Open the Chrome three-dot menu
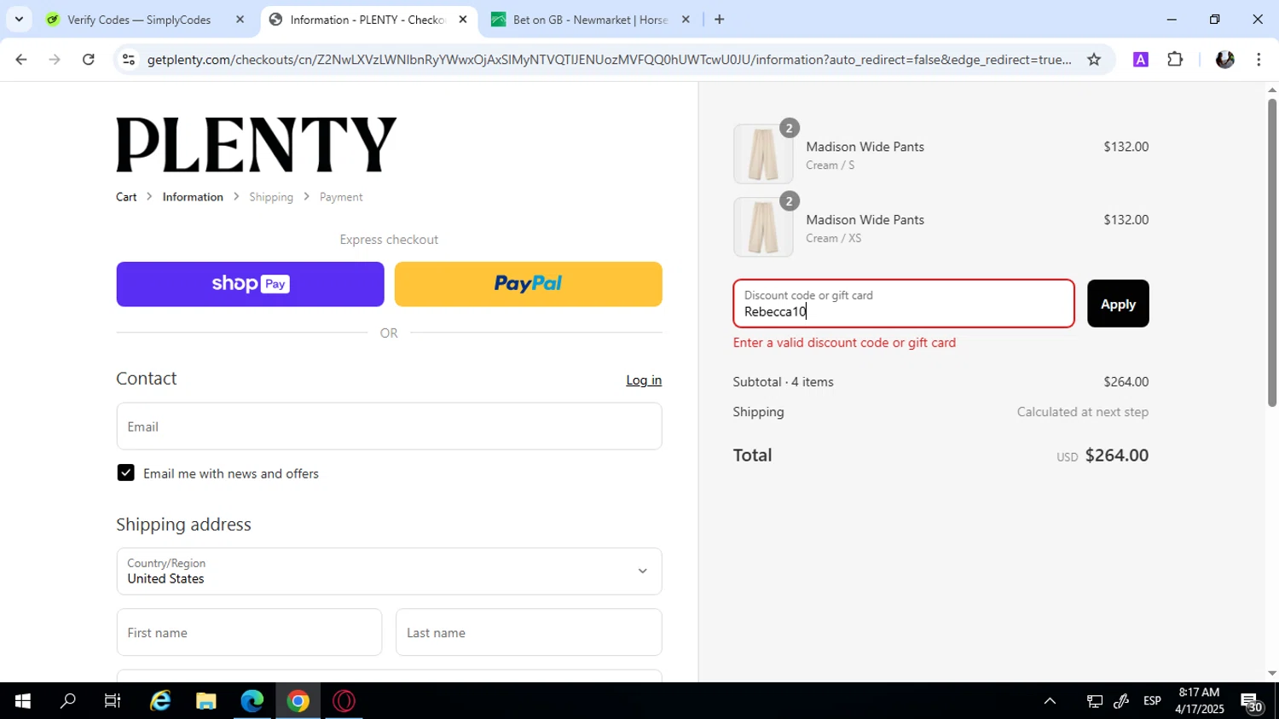Screen dimensions: 1279x719 (x=1259, y=60)
